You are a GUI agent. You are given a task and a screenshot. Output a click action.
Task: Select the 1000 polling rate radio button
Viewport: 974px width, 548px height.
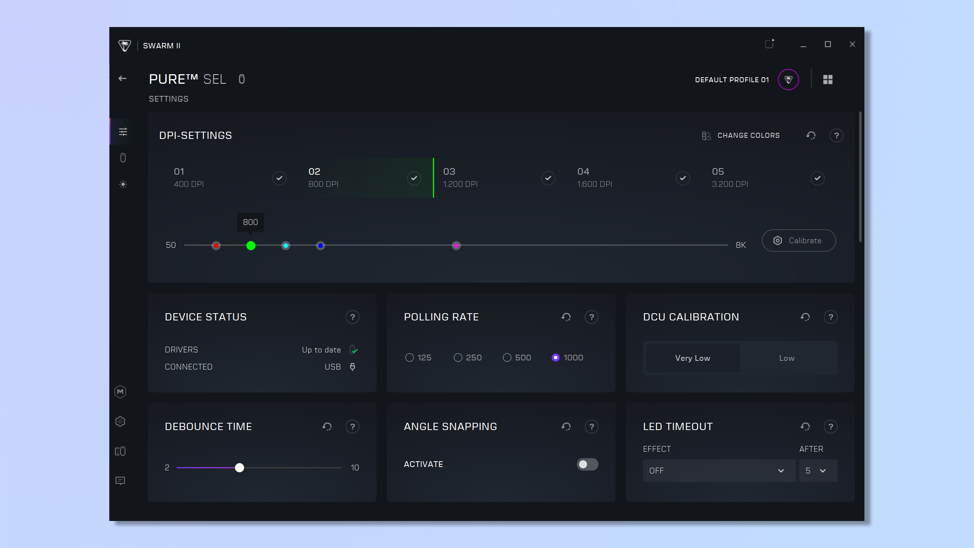[555, 357]
